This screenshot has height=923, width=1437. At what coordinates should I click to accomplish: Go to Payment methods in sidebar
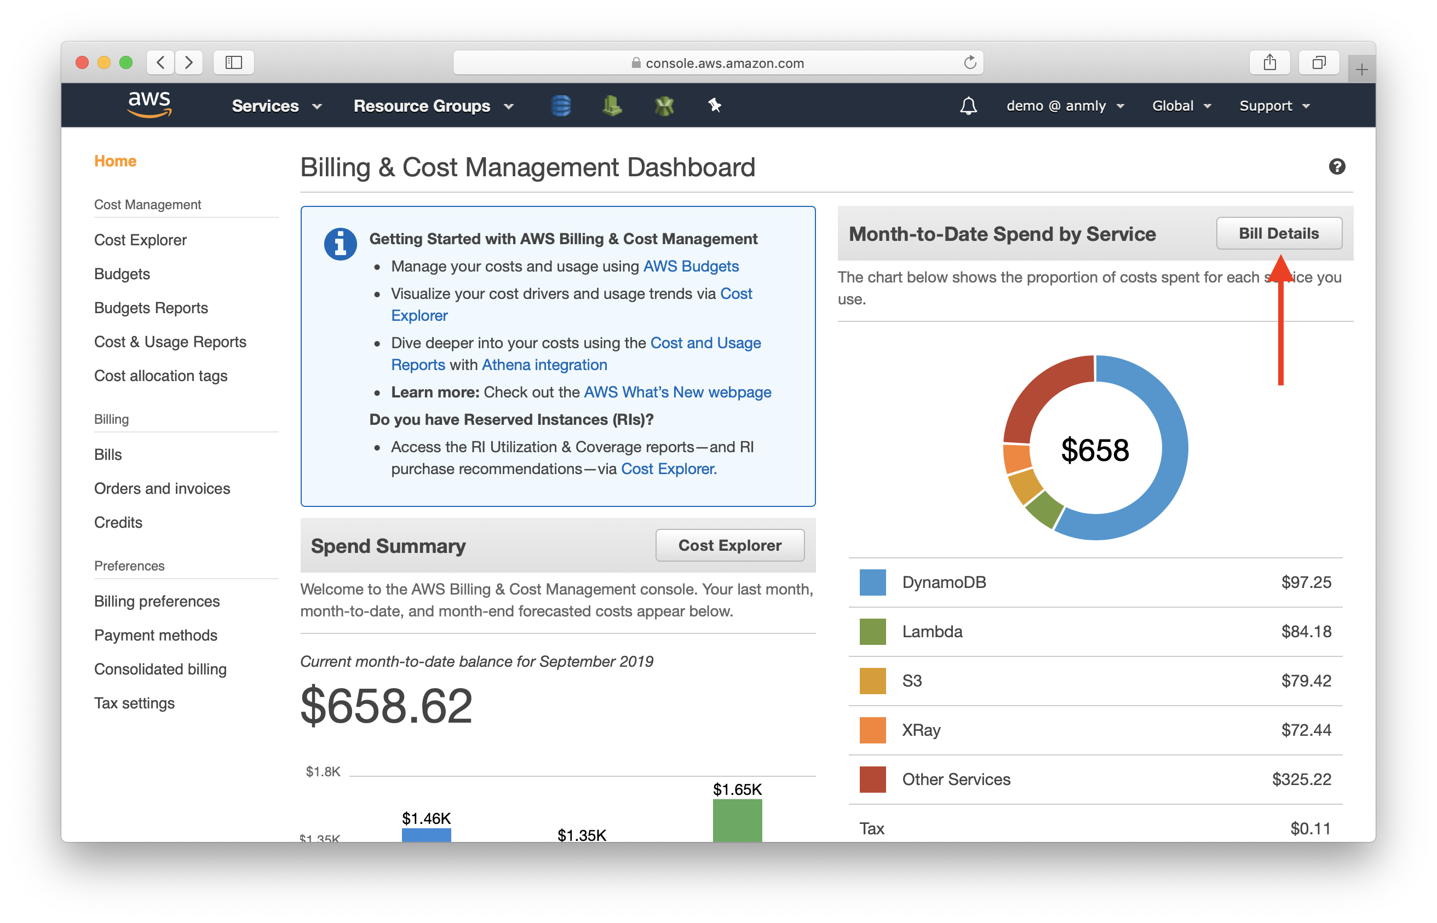click(156, 634)
